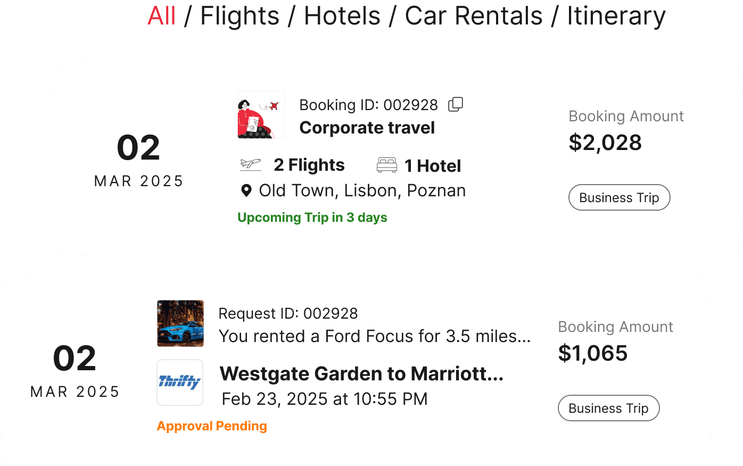Open the Corporate travel booking title
Screen dimensions: 743x466
367,128
